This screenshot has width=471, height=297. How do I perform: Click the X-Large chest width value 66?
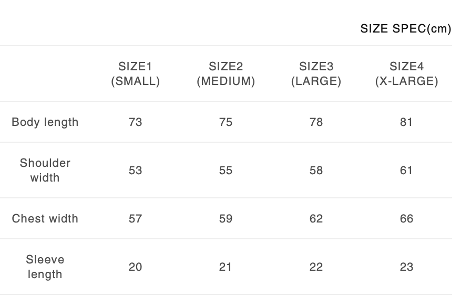point(407,219)
